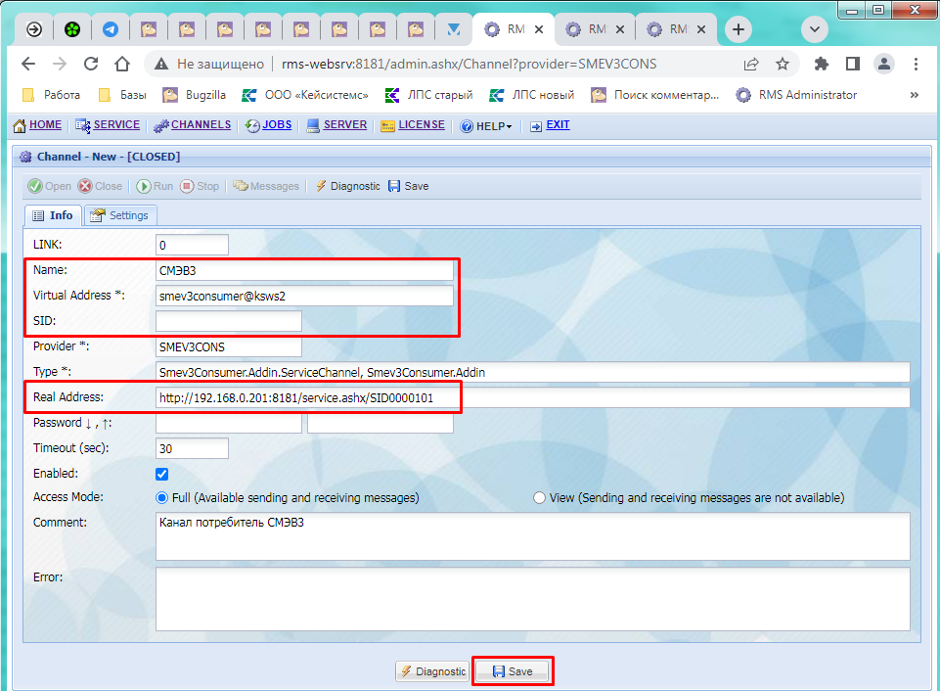Open channel Messages from the toolbar
940x691 pixels.
(266, 186)
